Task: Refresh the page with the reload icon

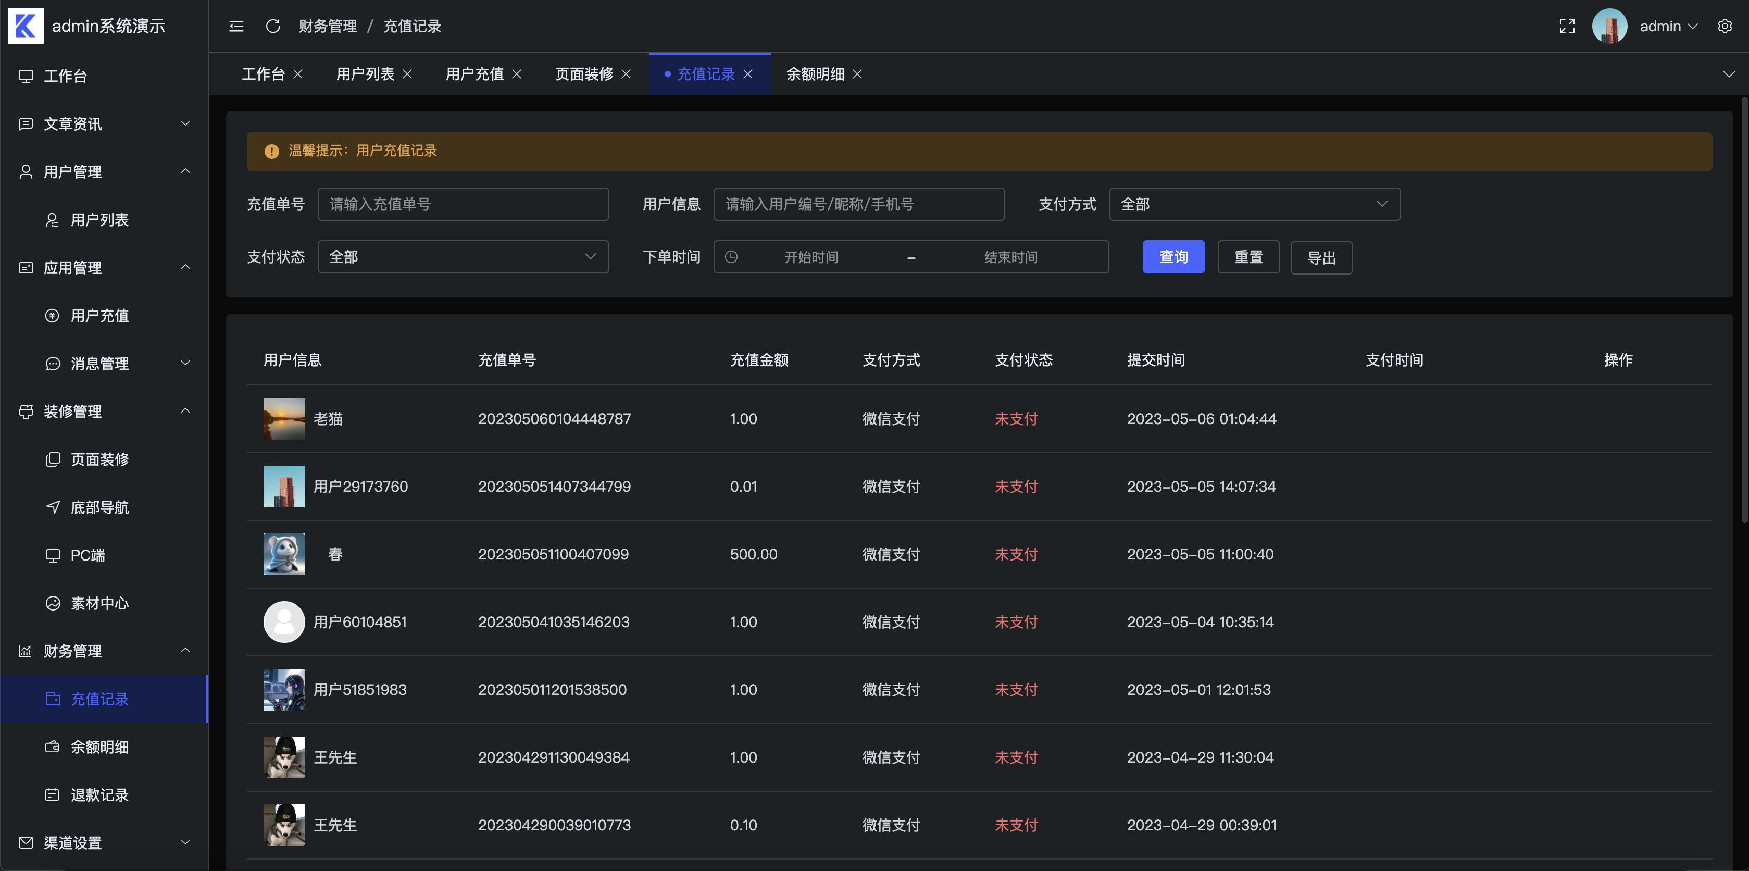Action: pos(273,26)
